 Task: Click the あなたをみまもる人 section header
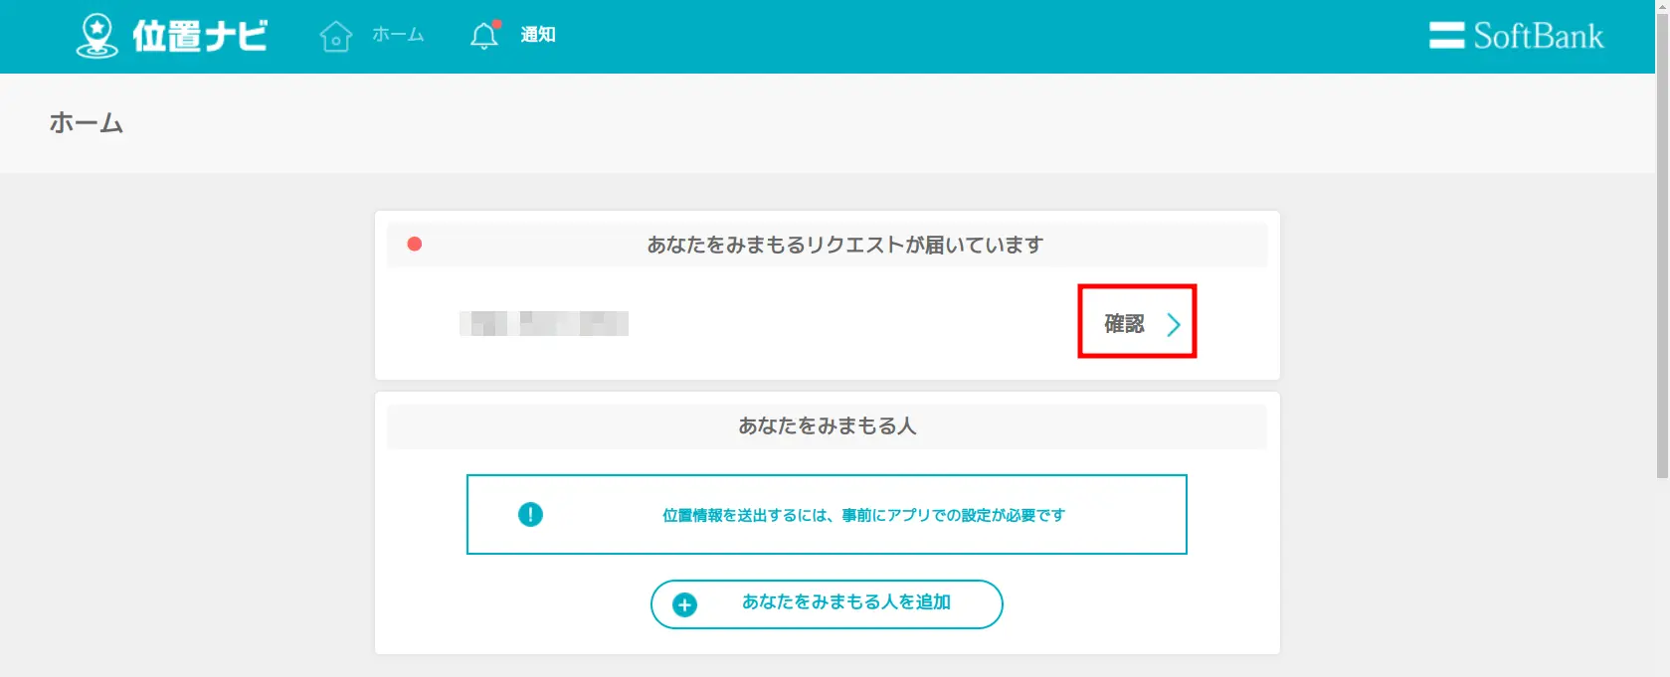point(827,425)
